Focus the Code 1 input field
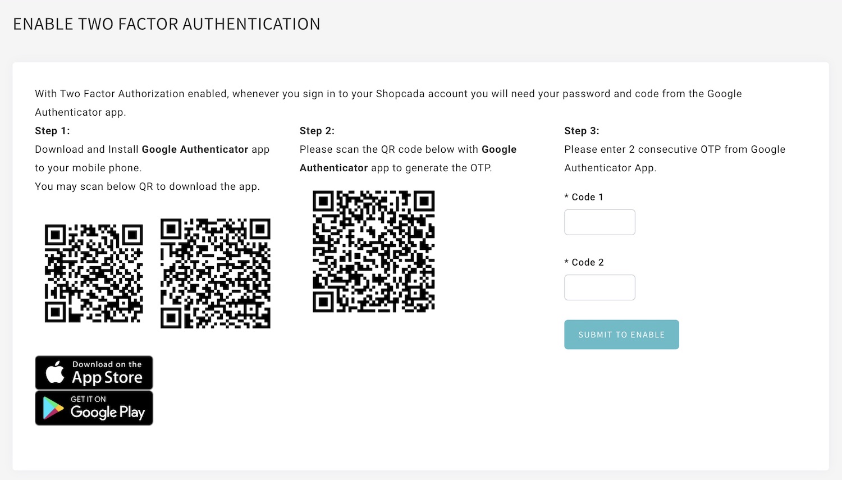 click(600, 222)
